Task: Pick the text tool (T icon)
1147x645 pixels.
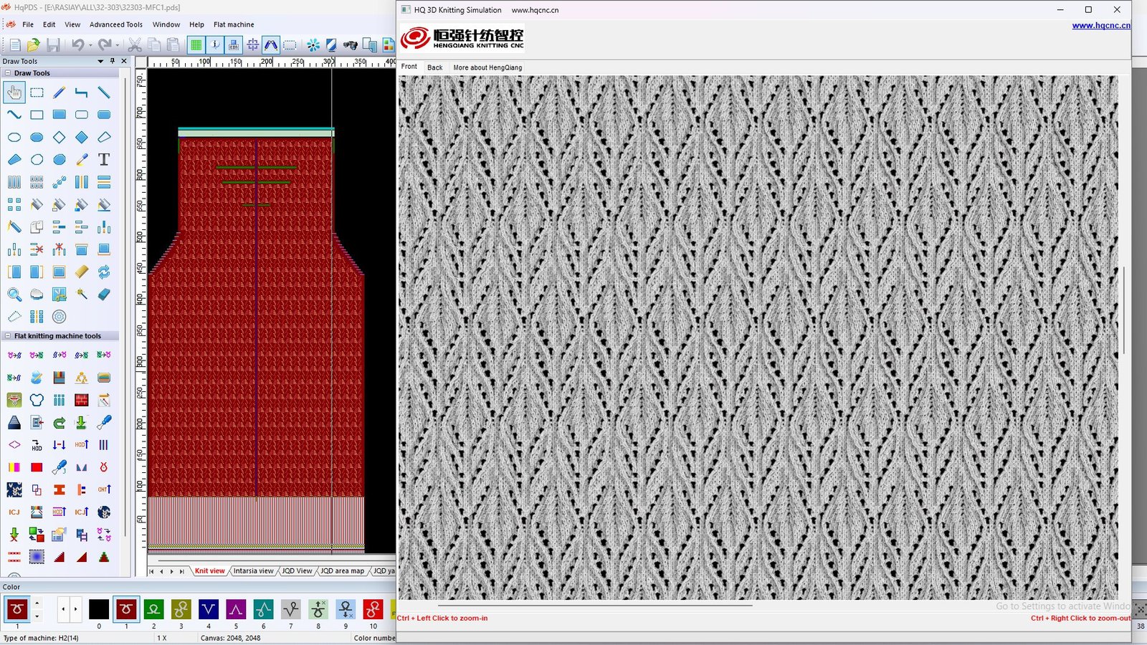Action: point(104,159)
